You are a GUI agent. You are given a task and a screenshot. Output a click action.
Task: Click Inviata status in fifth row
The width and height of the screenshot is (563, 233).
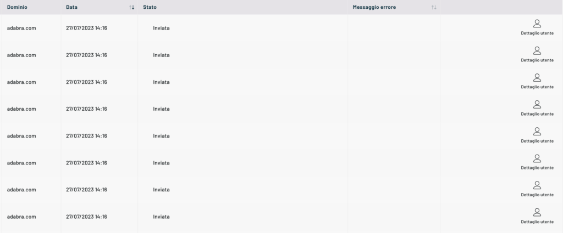[x=161, y=136]
